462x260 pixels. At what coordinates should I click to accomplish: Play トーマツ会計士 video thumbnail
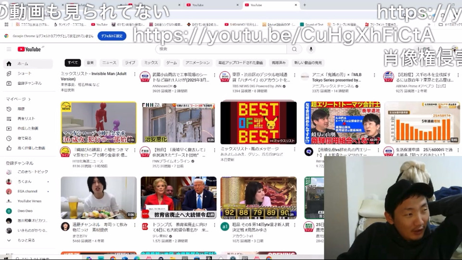click(342, 123)
